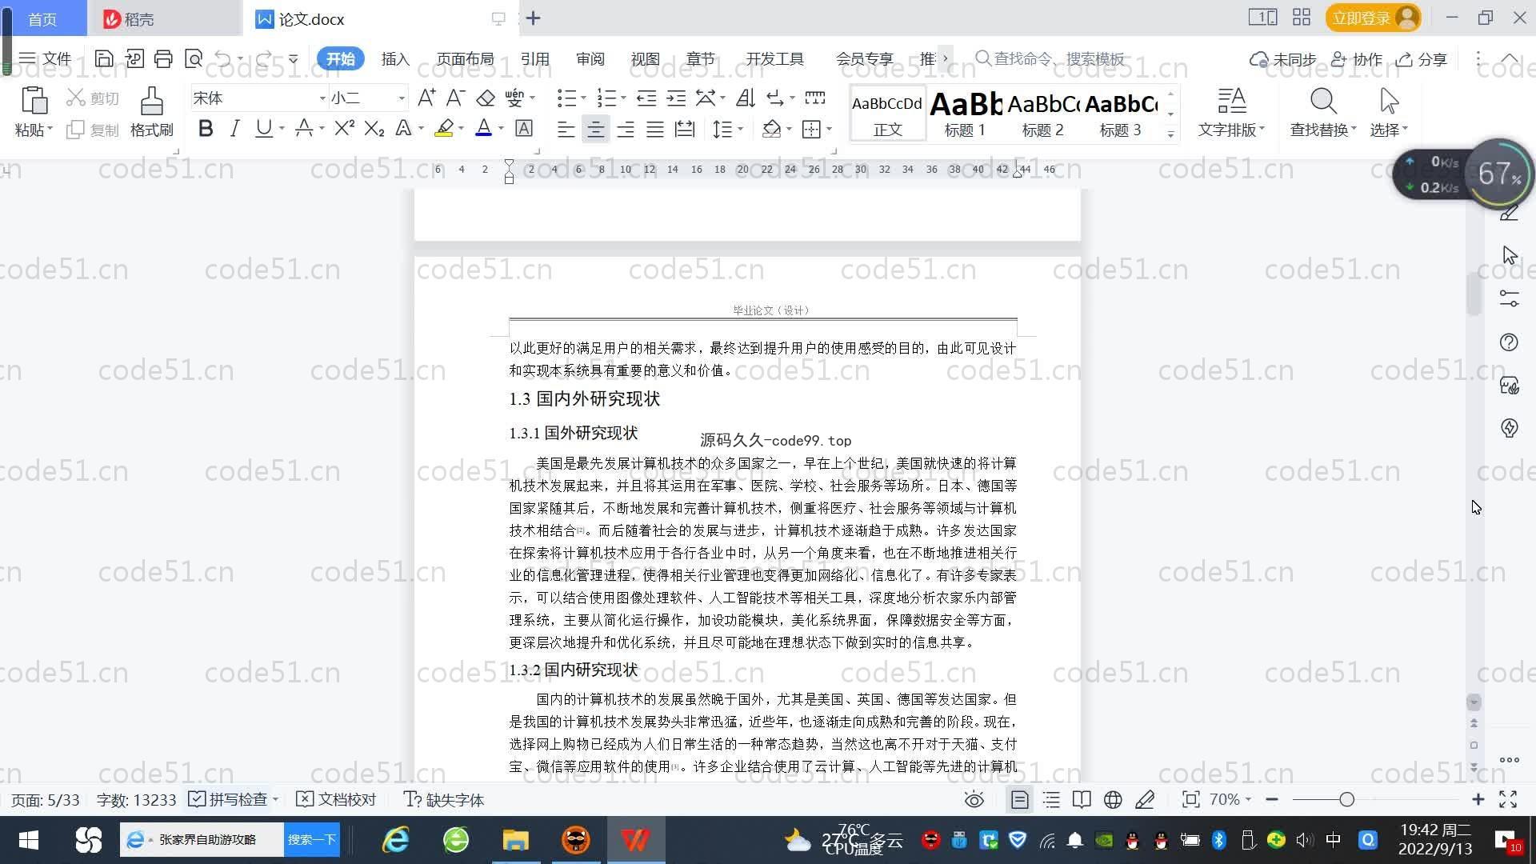The height and width of the screenshot is (864, 1536).
Task: Open font name dropdown 宋体
Action: click(322, 98)
